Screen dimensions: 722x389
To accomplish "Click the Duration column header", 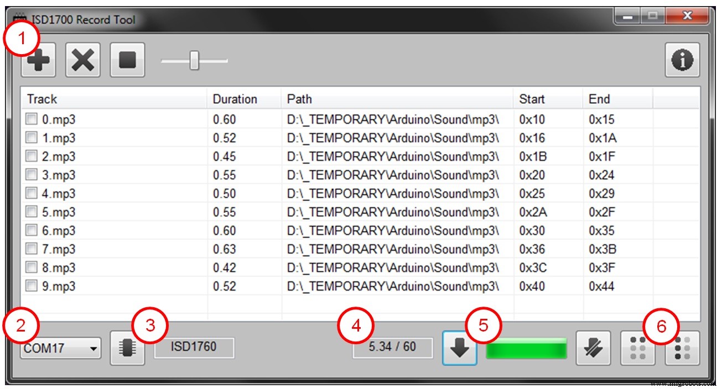I will coord(242,98).
